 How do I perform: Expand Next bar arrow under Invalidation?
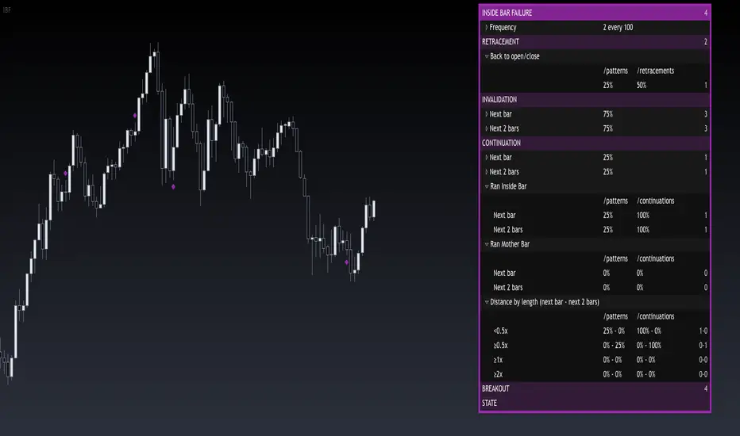487,114
